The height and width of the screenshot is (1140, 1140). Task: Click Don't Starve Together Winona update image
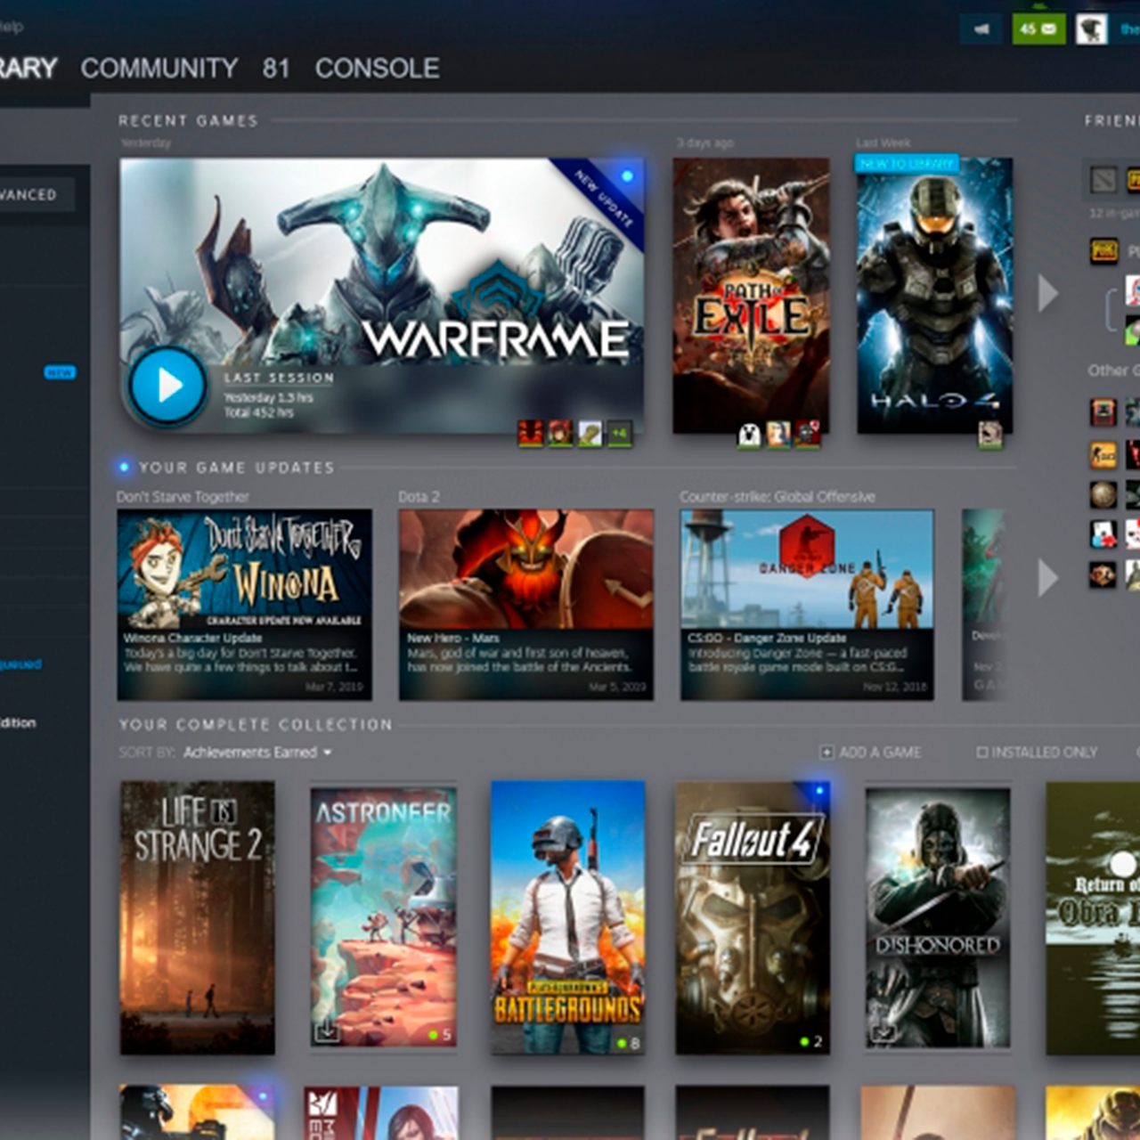244,569
